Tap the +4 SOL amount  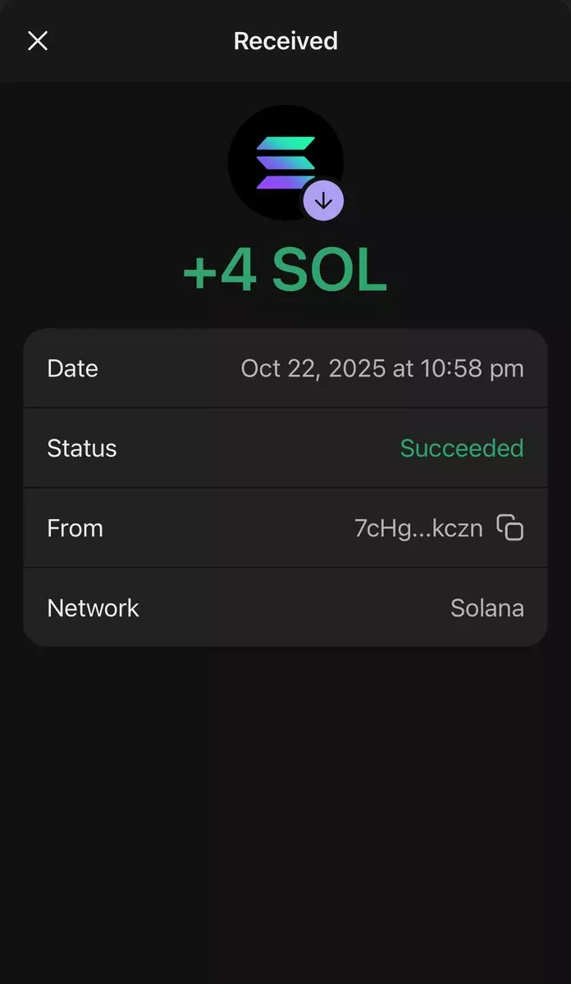(x=285, y=271)
